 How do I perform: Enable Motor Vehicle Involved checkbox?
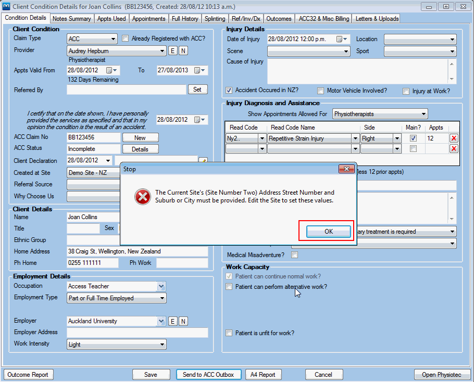pos(321,91)
